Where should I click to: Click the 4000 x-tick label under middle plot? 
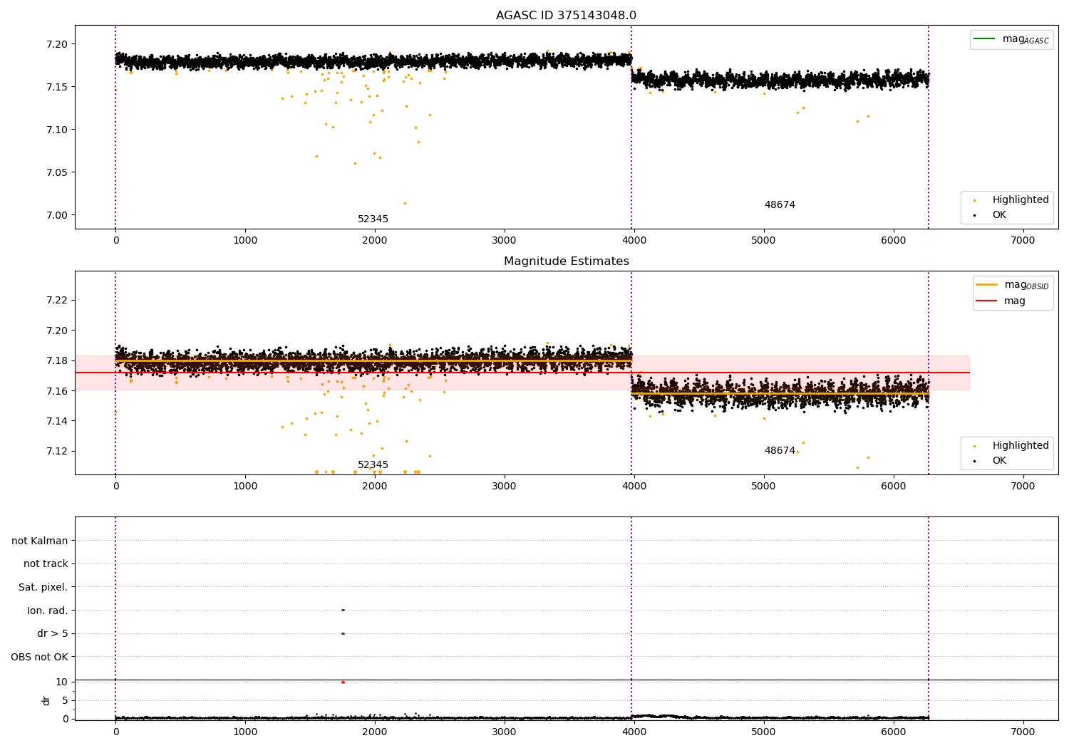[634, 487]
